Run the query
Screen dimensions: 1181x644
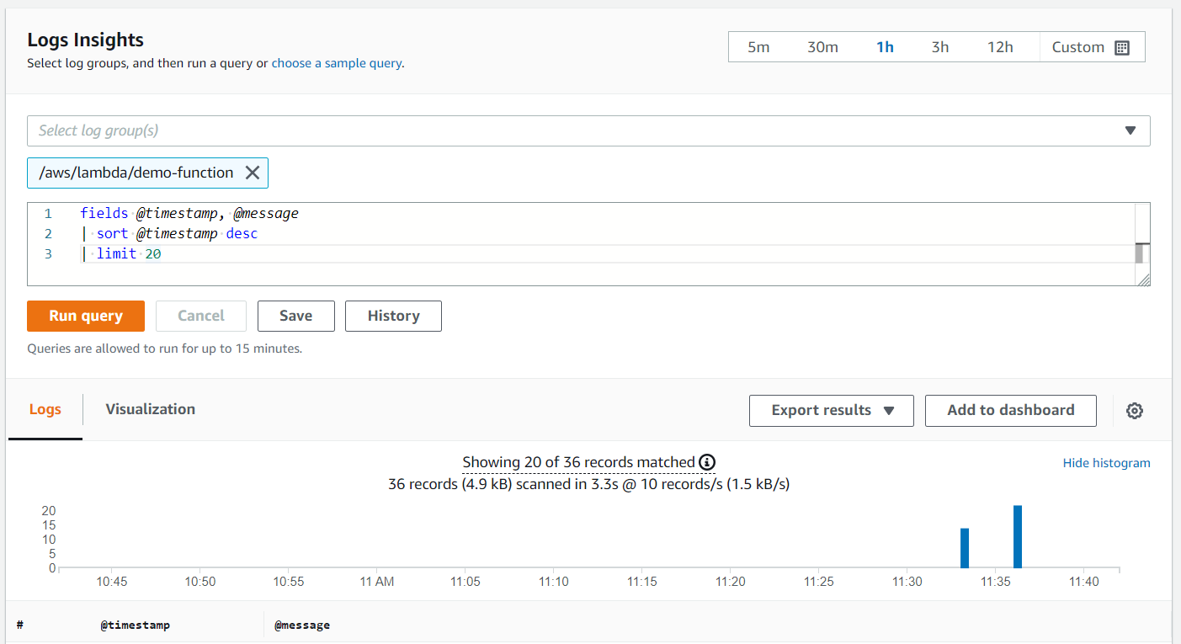pyautogui.click(x=86, y=316)
